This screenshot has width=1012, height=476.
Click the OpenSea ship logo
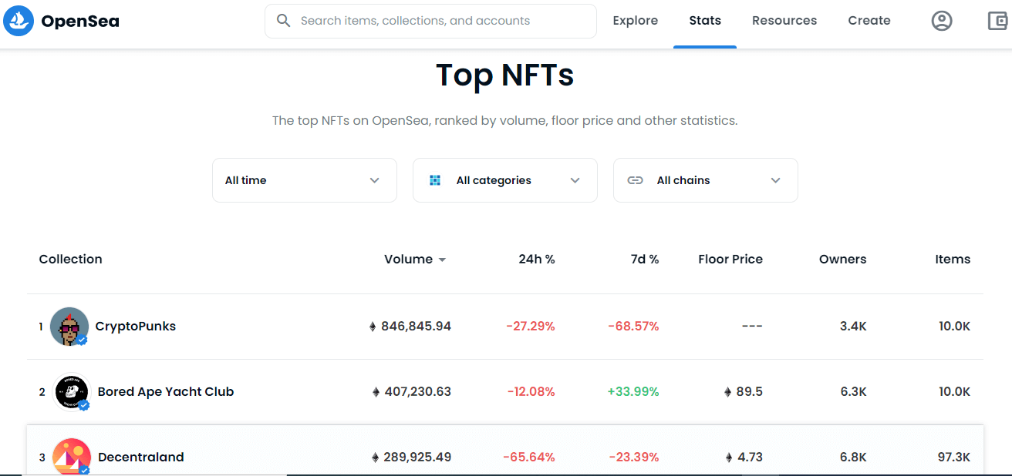(x=19, y=21)
